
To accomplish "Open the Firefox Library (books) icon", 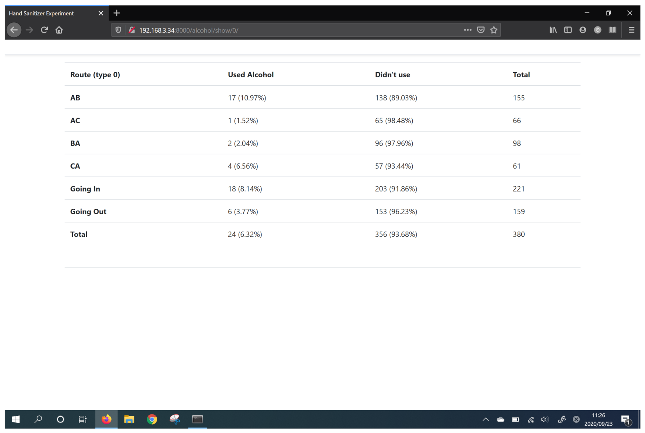I will (553, 30).
